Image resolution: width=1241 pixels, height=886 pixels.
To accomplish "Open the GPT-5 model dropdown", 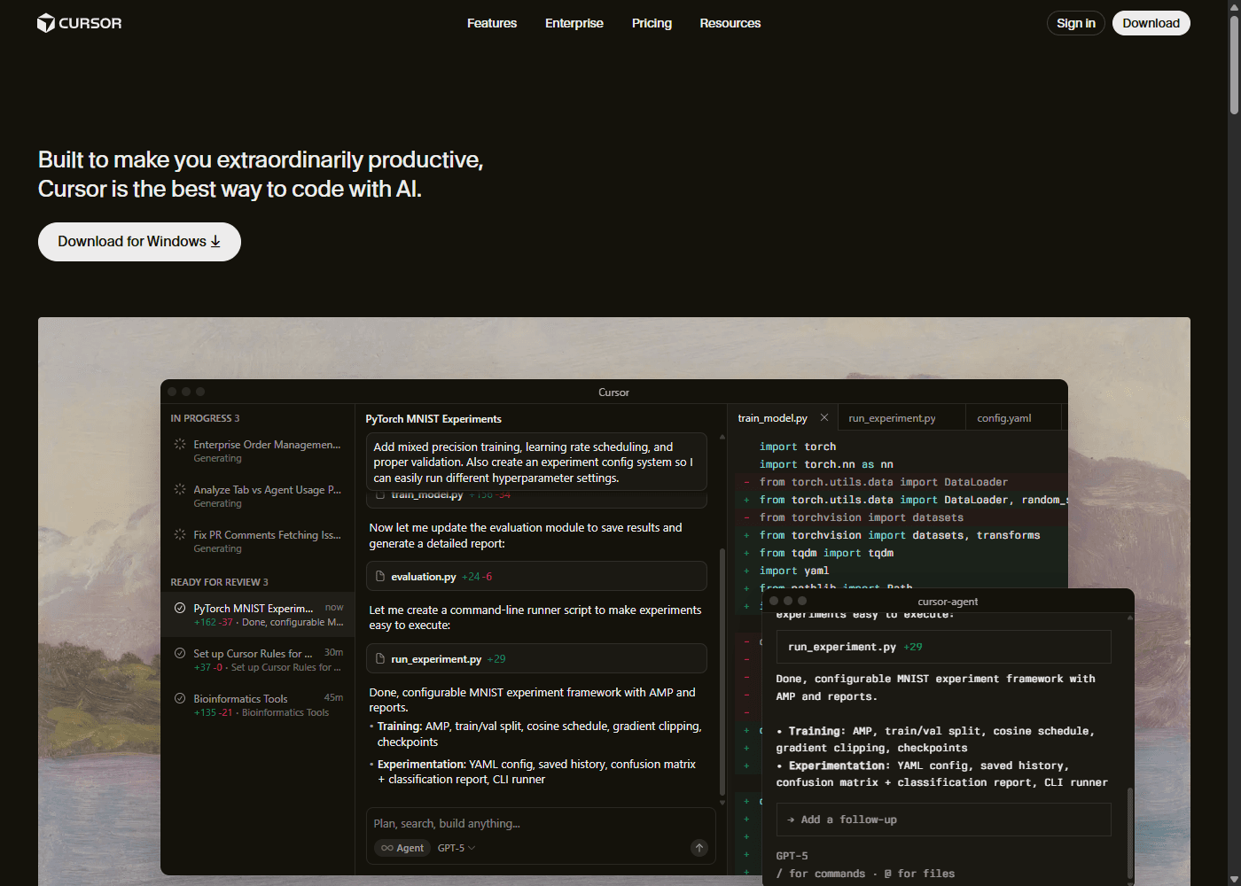I will tap(457, 848).
